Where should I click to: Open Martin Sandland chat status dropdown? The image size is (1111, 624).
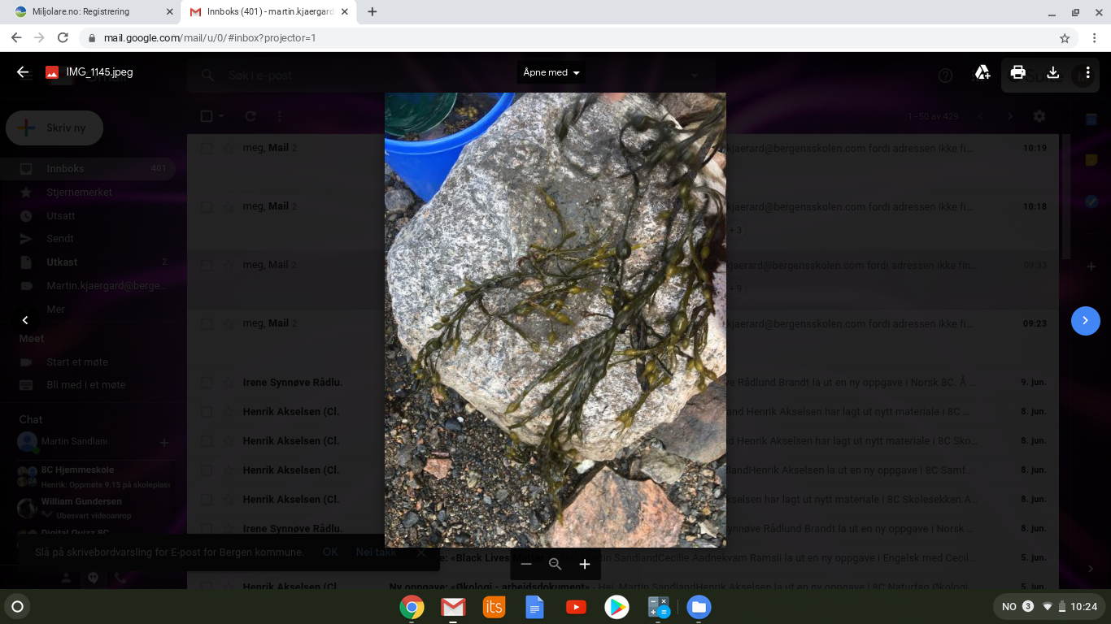coord(76,441)
